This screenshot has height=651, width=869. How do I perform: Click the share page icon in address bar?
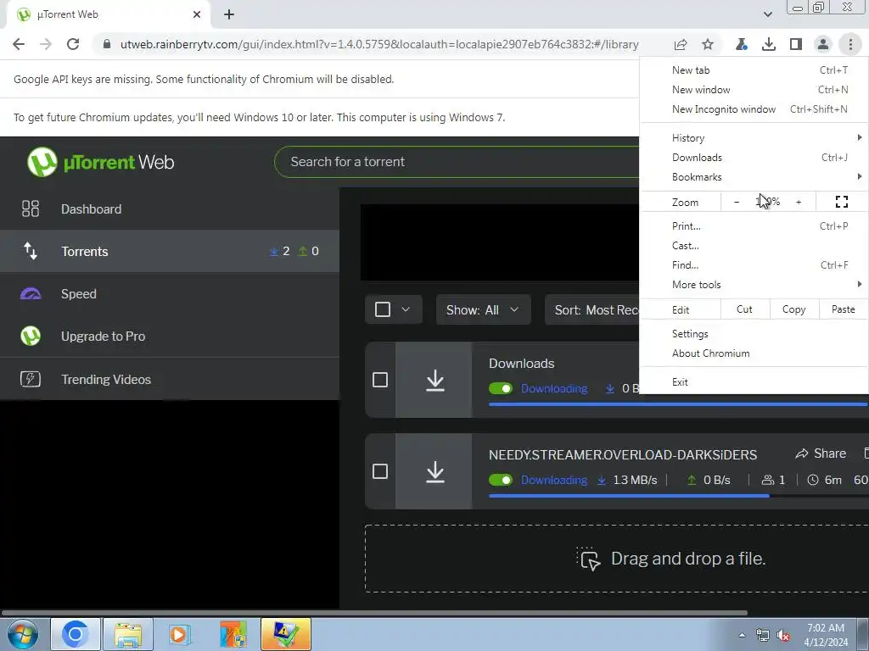click(681, 44)
